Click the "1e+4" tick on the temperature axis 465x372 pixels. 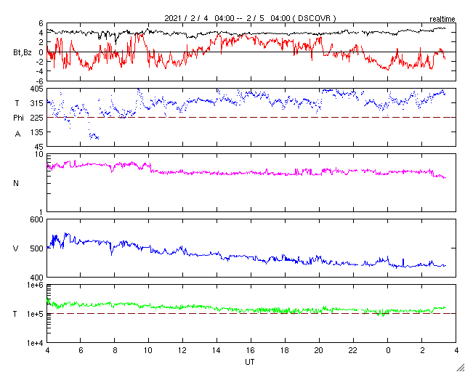tap(35, 343)
